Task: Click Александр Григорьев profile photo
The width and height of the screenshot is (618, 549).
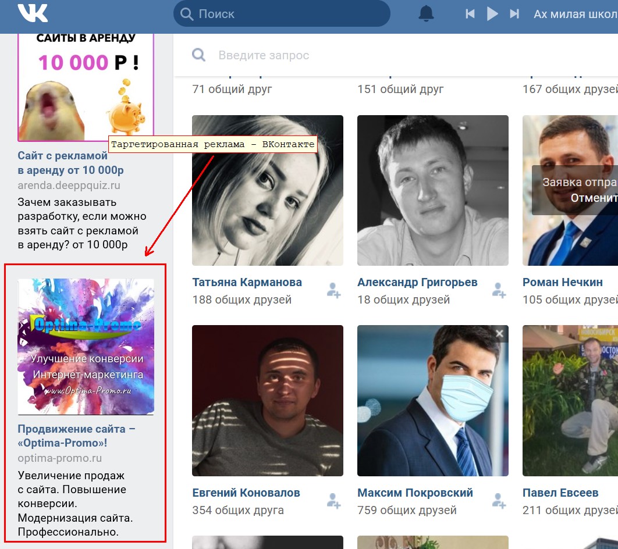Action: [433, 190]
